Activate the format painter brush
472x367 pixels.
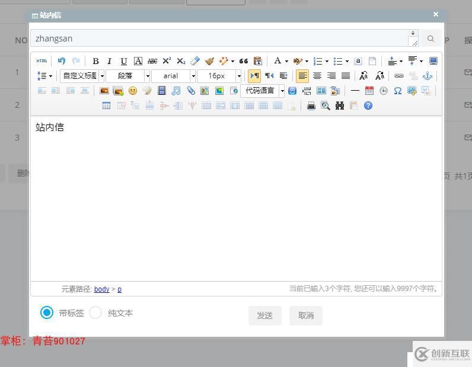tap(209, 61)
